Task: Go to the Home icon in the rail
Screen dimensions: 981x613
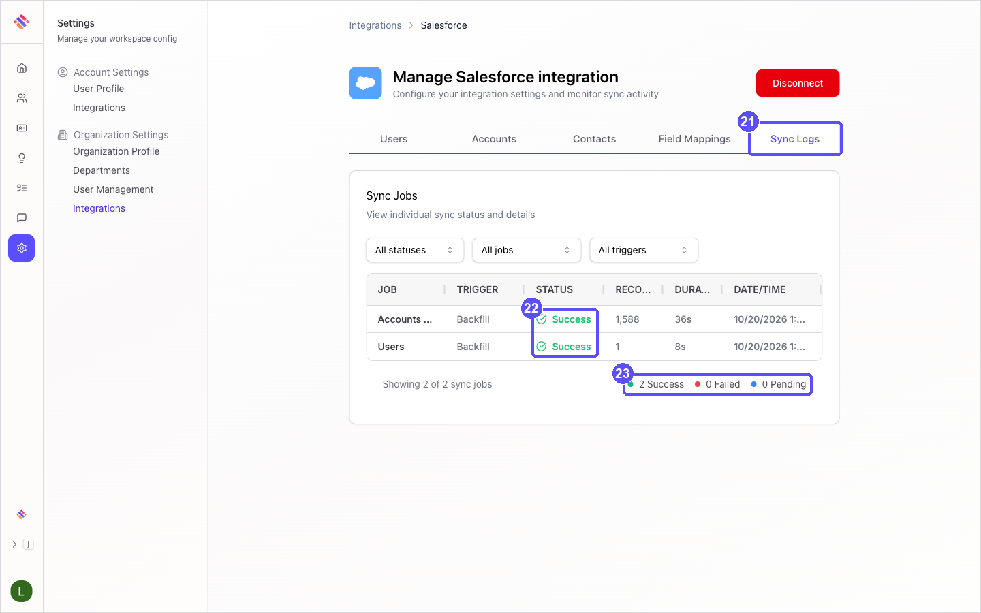Action: (x=22, y=68)
